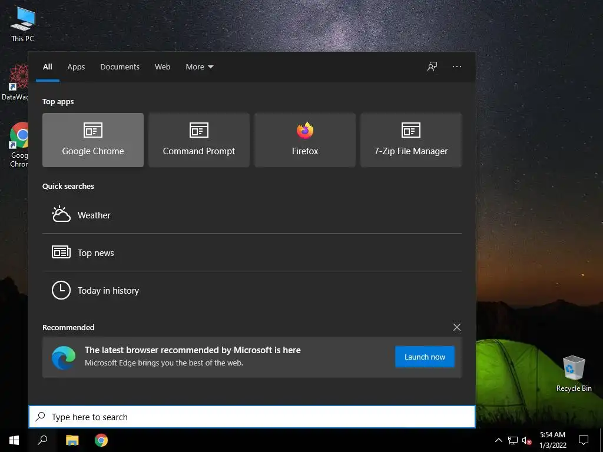Image resolution: width=603 pixels, height=452 pixels.
Task: Select the DataWag desktop shortcut
Action: [15, 82]
